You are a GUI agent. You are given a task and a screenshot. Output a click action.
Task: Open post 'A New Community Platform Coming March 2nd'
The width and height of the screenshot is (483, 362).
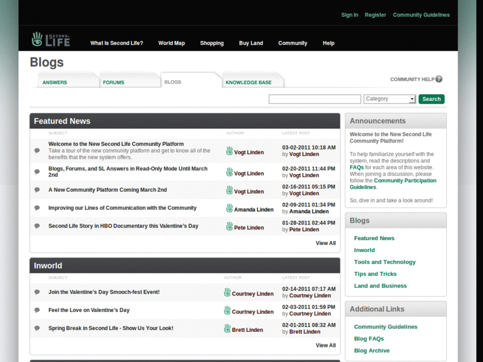pos(107,190)
